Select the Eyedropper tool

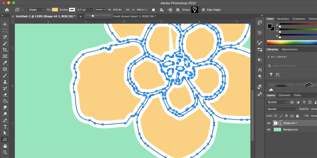coord(5,63)
